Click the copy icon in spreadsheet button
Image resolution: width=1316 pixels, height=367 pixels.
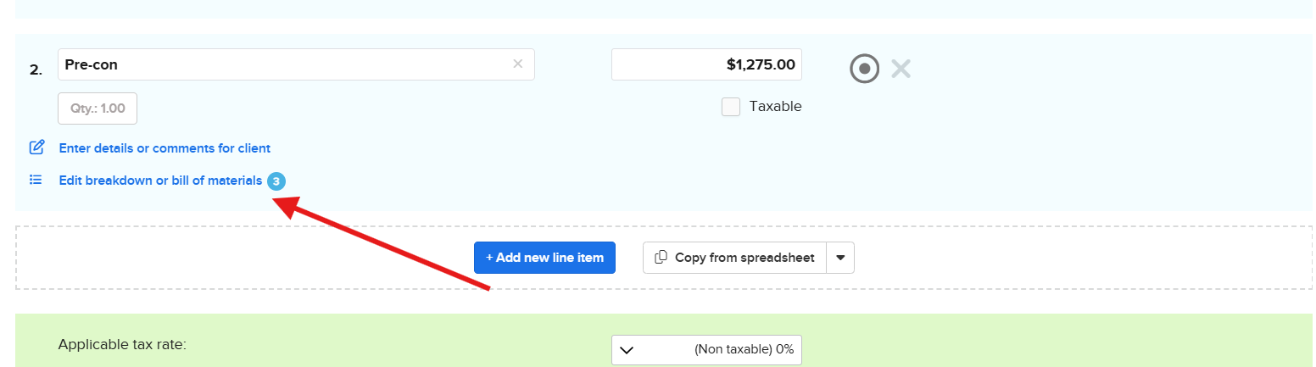(661, 258)
